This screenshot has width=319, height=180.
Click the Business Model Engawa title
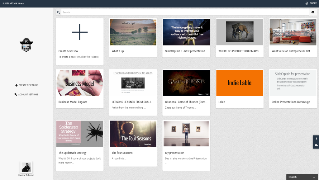73,102
